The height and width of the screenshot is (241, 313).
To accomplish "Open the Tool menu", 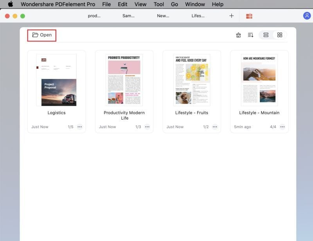I will coord(158,4).
